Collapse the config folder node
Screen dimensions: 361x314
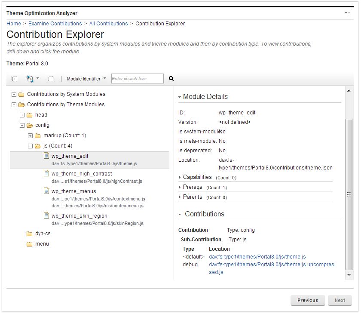click(x=21, y=125)
